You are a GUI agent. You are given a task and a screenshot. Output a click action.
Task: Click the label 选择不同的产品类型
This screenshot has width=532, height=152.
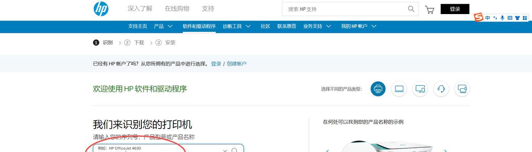341,89
